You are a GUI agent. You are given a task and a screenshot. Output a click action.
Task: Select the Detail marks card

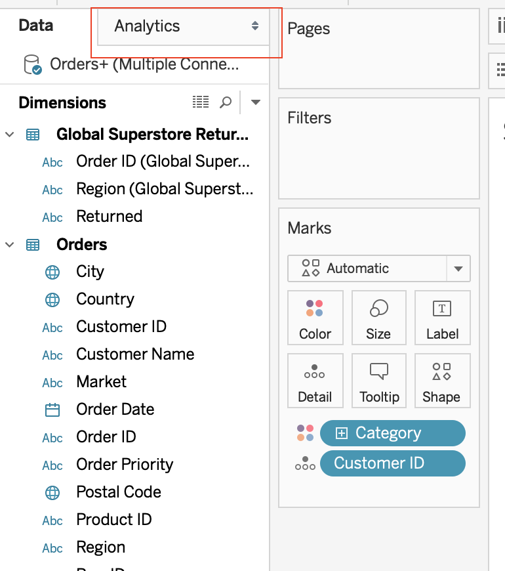(x=315, y=381)
